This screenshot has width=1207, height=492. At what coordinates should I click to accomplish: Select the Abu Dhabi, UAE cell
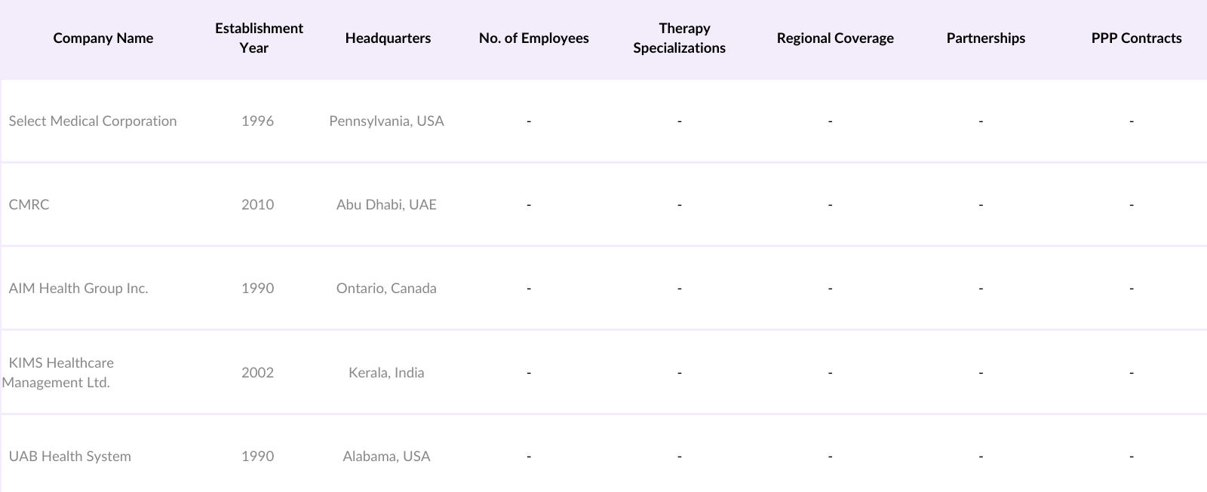[386, 205]
